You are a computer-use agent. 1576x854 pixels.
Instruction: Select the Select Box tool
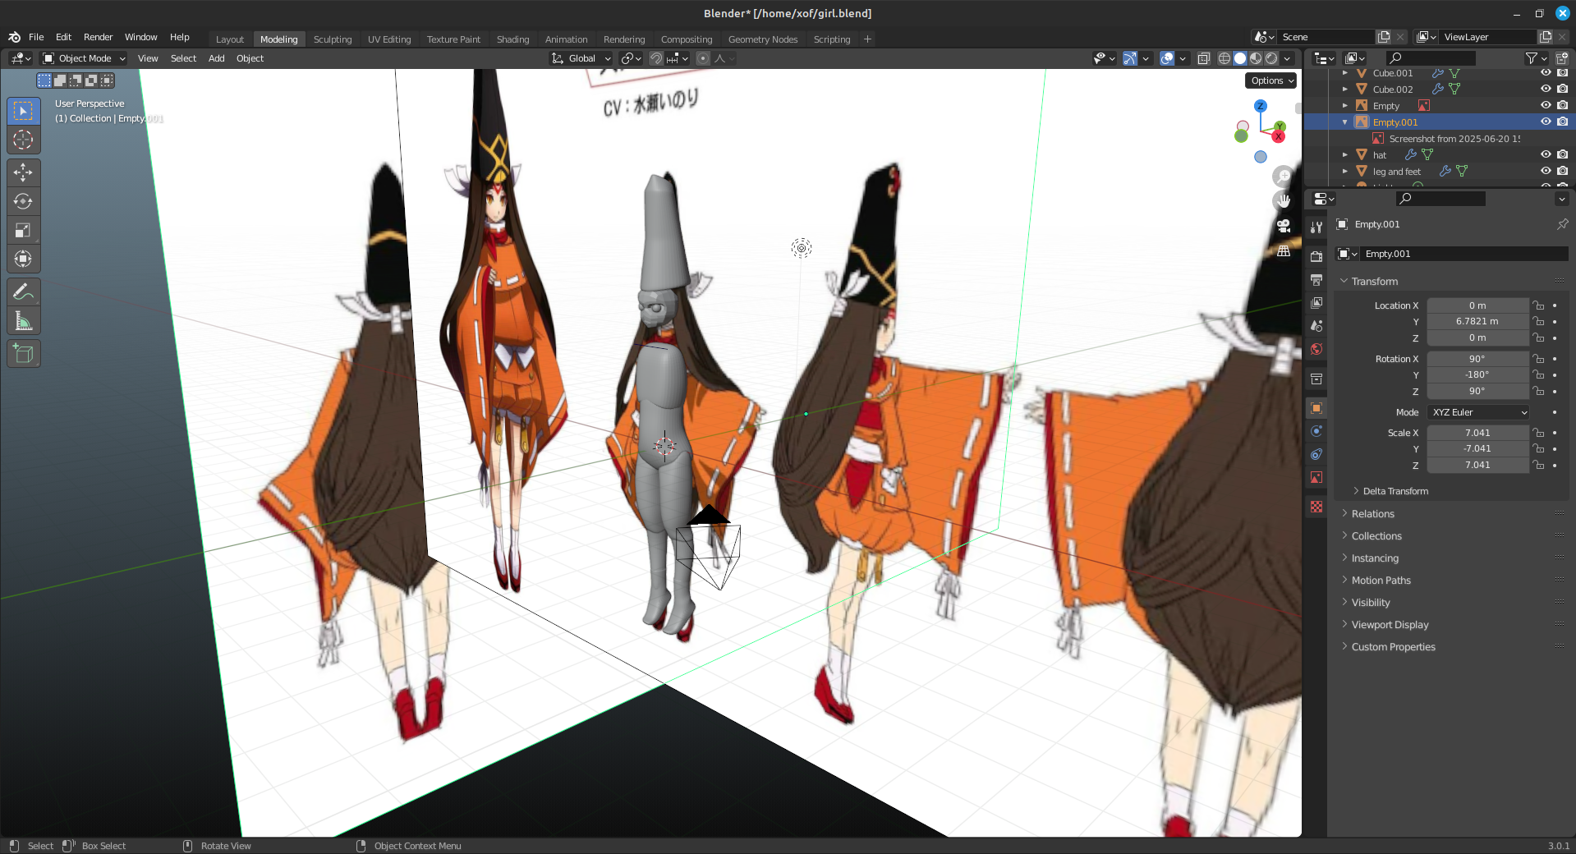[x=23, y=111]
